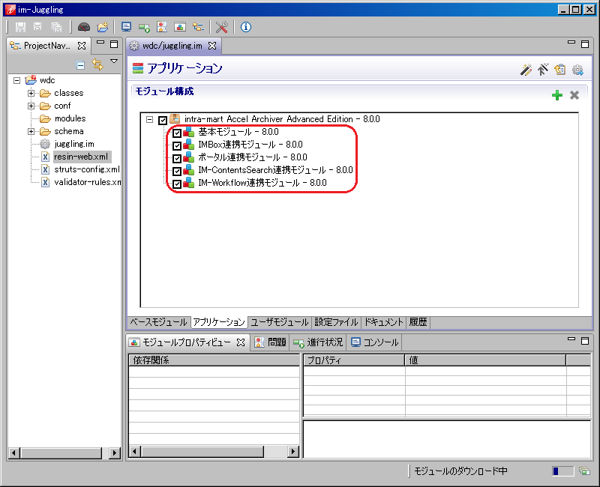Screen dimensions: 600x487
Task: Minimize the bottom view pane
Action: [x=571, y=339]
